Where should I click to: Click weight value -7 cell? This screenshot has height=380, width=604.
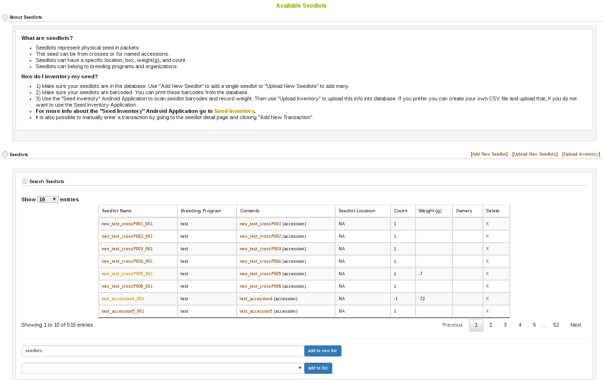[x=434, y=274]
